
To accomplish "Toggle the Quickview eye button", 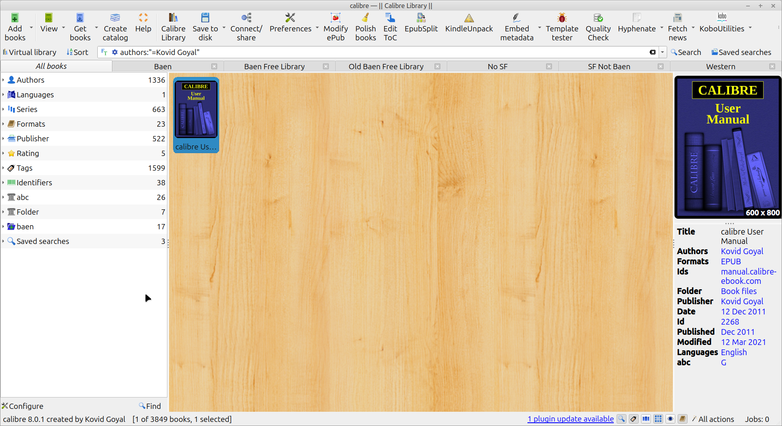I will pyautogui.click(x=670, y=419).
